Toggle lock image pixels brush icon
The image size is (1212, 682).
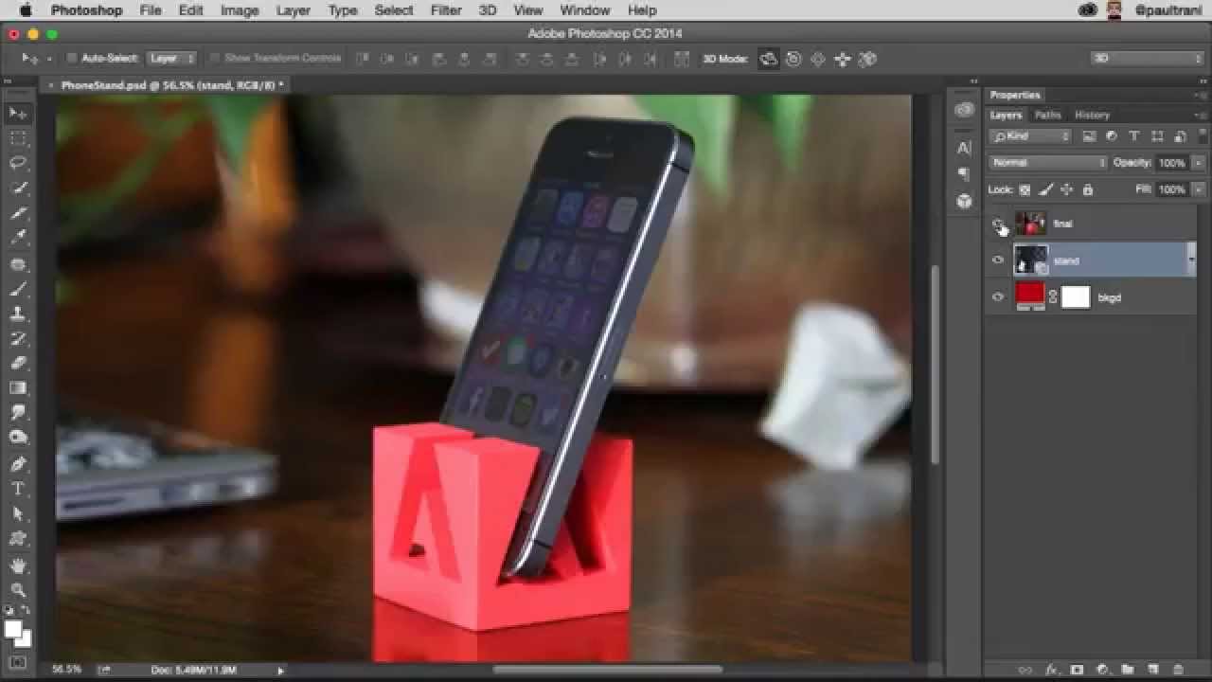tap(1045, 189)
